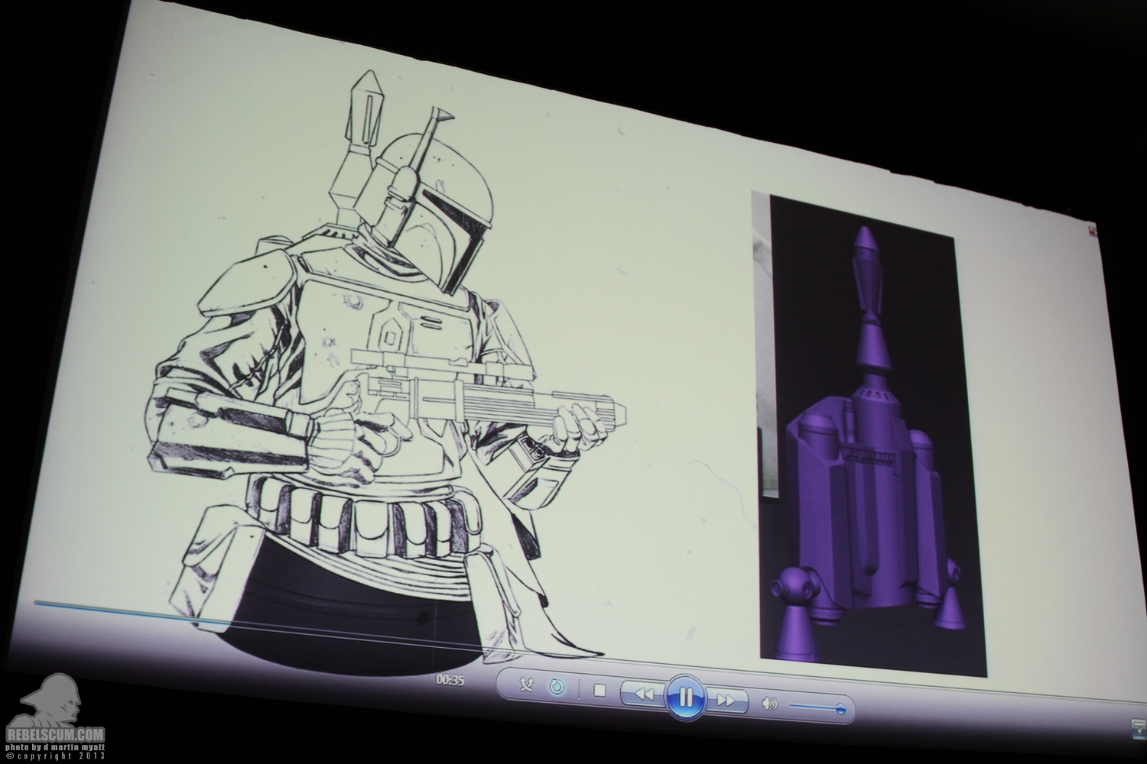Click the 00:35 elapsed time display
Viewport: 1147px width, 764px height.
(x=450, y=678)
